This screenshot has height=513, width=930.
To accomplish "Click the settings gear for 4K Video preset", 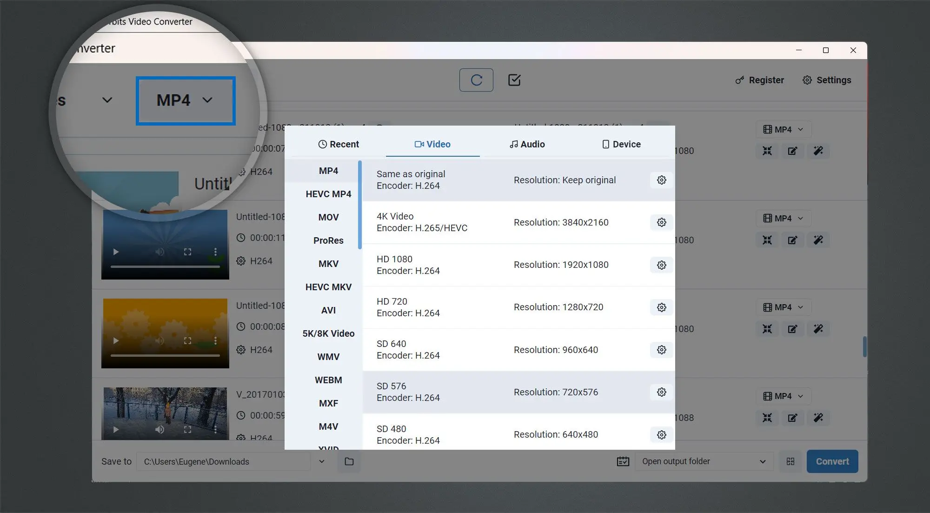I will (661, 222).
